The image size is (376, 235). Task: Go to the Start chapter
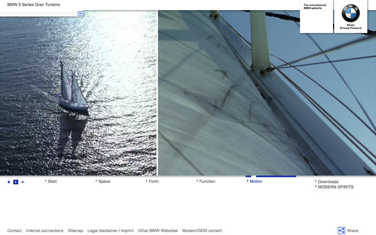(x=52, y=182)
